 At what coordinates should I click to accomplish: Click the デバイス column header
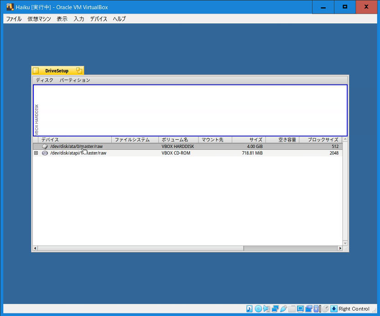[75, 140]
